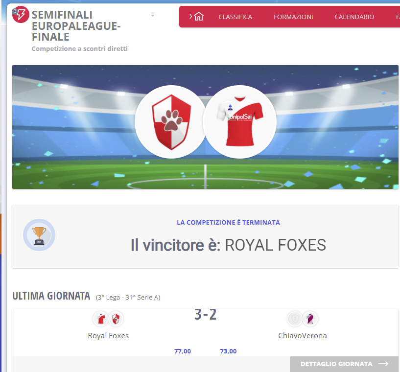Select the UnipolSai red jersey image
The width and height of the screenshot is (400, 372).
point(239,122)
